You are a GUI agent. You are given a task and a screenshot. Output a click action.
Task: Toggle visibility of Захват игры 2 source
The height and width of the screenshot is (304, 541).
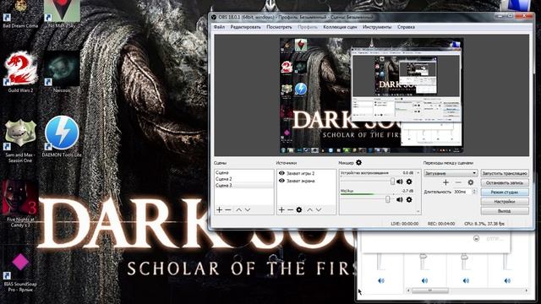click(x=281, y=173)
